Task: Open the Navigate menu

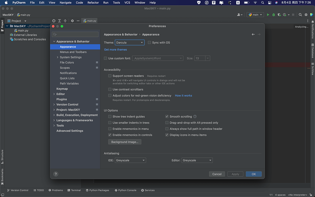Action: tap(66, 3)
